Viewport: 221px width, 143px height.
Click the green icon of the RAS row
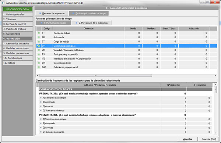coord(39,67)
